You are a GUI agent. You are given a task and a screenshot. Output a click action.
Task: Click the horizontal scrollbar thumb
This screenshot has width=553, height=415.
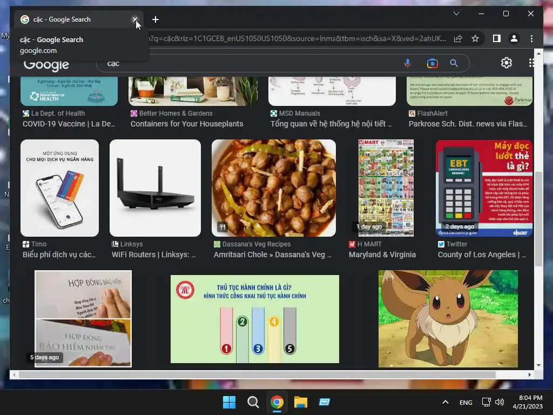(x=257, y=375)
